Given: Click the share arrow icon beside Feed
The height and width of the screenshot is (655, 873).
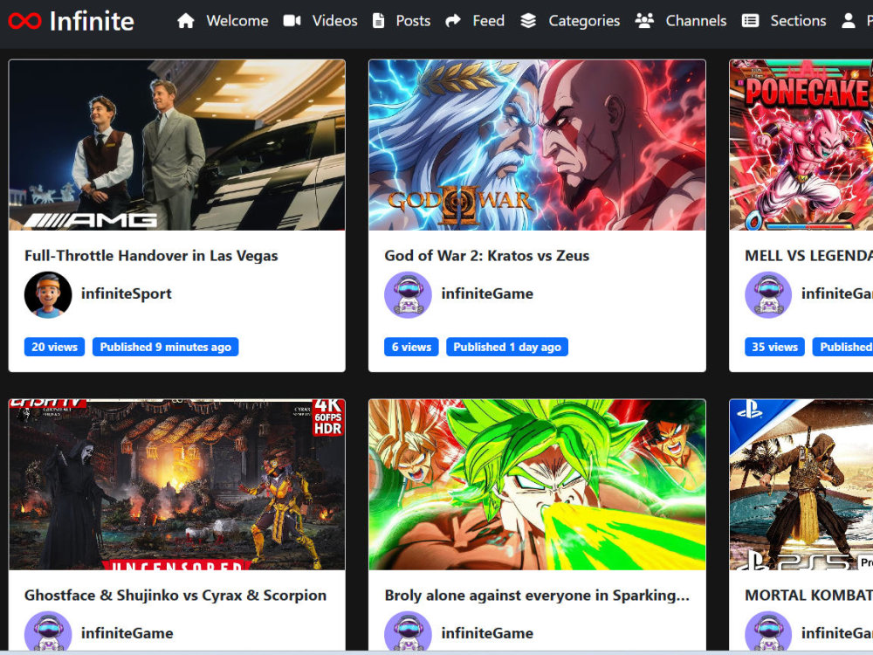Looking at the screenshot, I should point(452,21).
